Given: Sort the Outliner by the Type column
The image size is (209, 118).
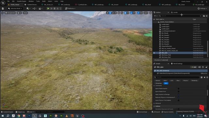Looking at the screenshot, I should (194, 19).
